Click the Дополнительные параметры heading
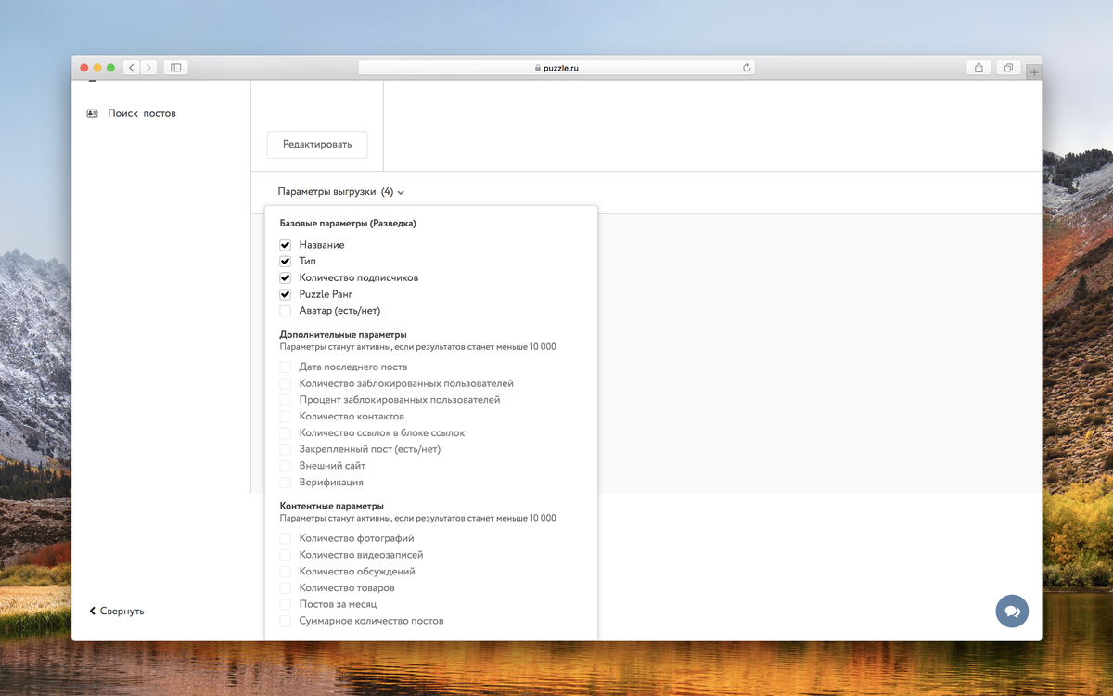 [343, 334]
